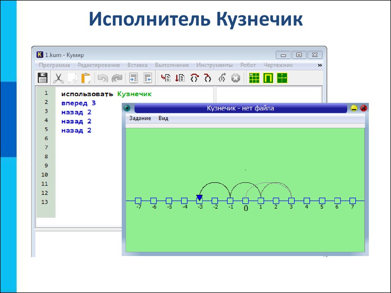This screenshot has width=391, height=293.
Task: Click the number line square labeled 7
Action: (352, 201)
